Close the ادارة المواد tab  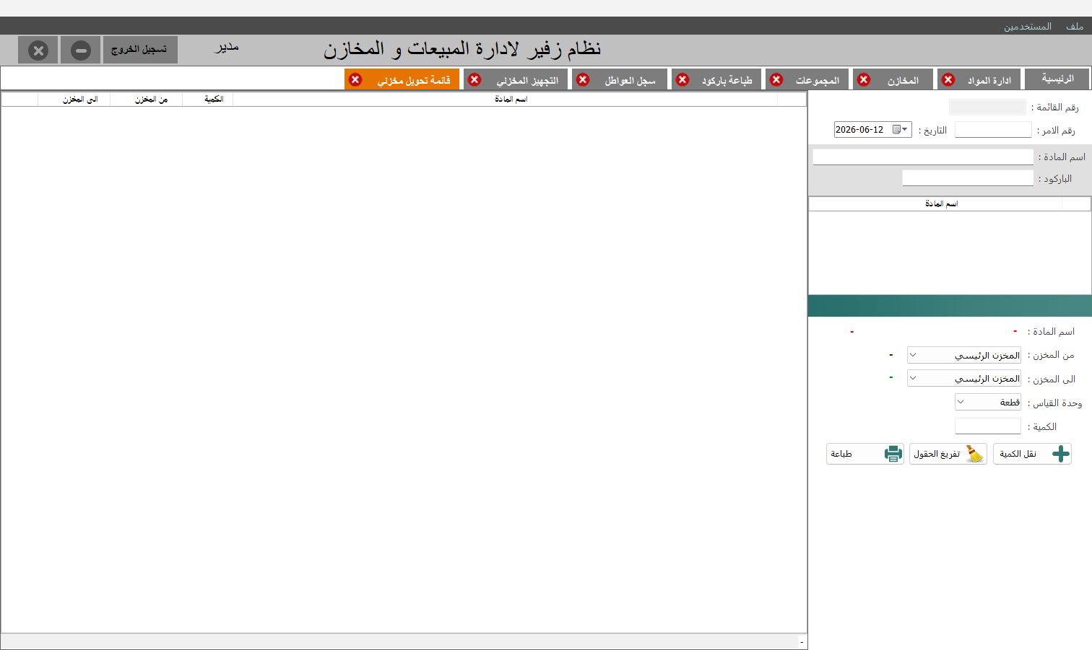click(948, 79)
